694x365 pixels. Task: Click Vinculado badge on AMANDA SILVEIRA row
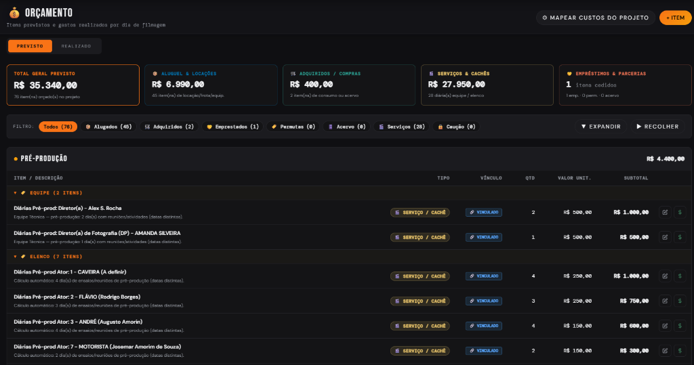484,237
